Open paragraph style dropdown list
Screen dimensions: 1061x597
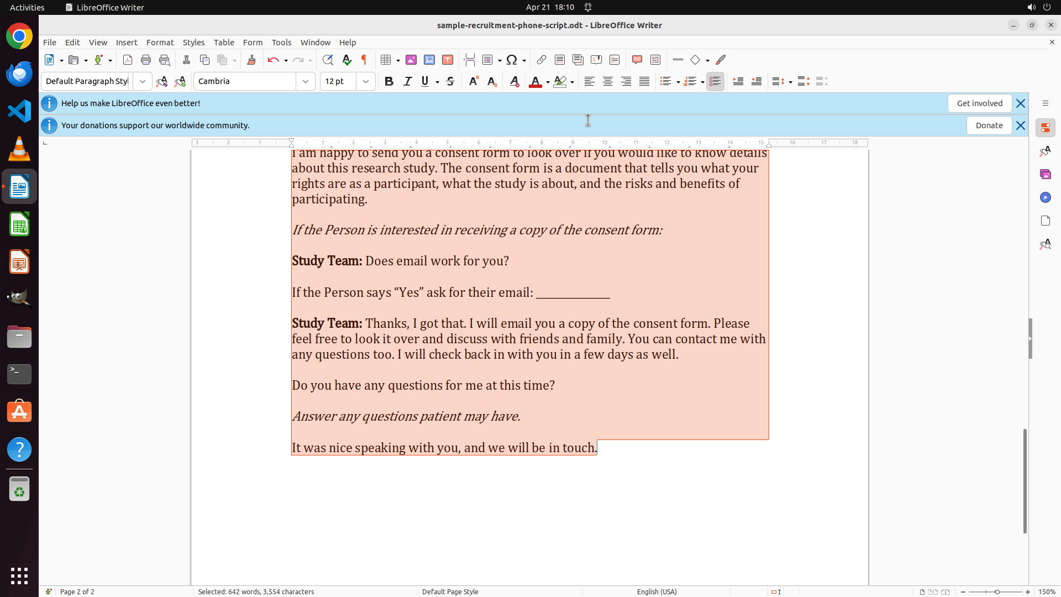(x=143, y=81)
